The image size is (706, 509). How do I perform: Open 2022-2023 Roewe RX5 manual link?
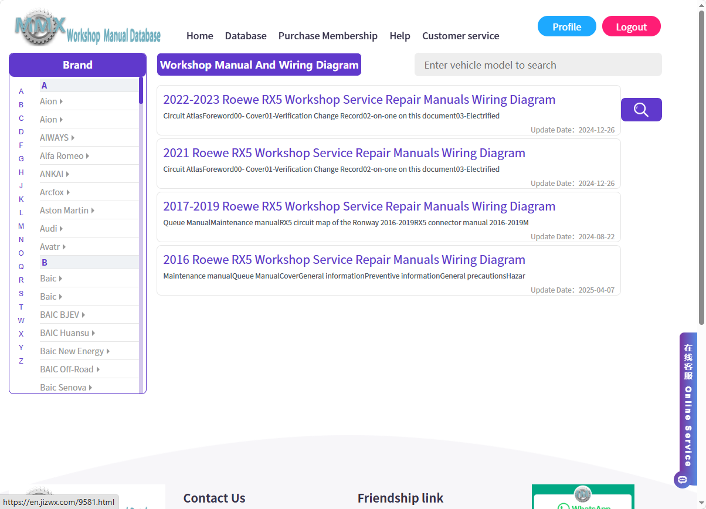tap(359, 99)
